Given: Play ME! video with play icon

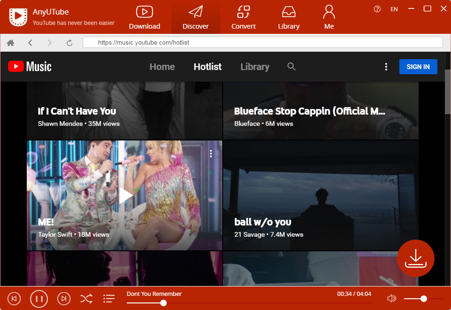Looking at the screenshot, I should (126, 195).
